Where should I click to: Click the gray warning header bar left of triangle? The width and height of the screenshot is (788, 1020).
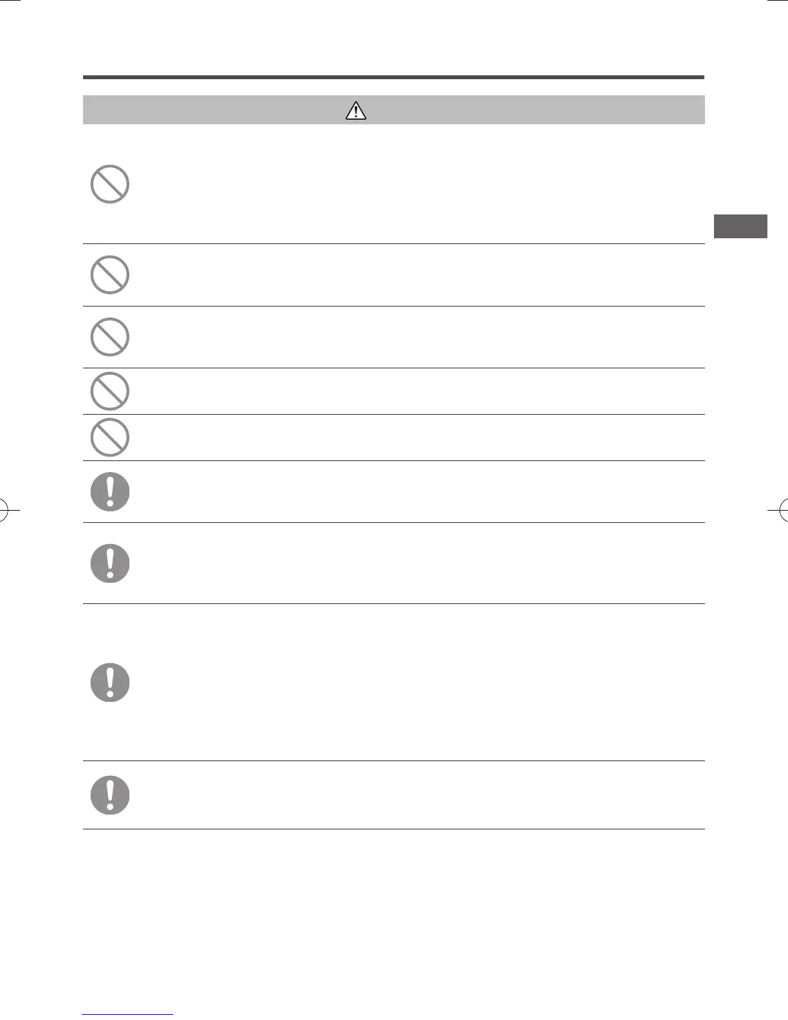tap(214, 109)
